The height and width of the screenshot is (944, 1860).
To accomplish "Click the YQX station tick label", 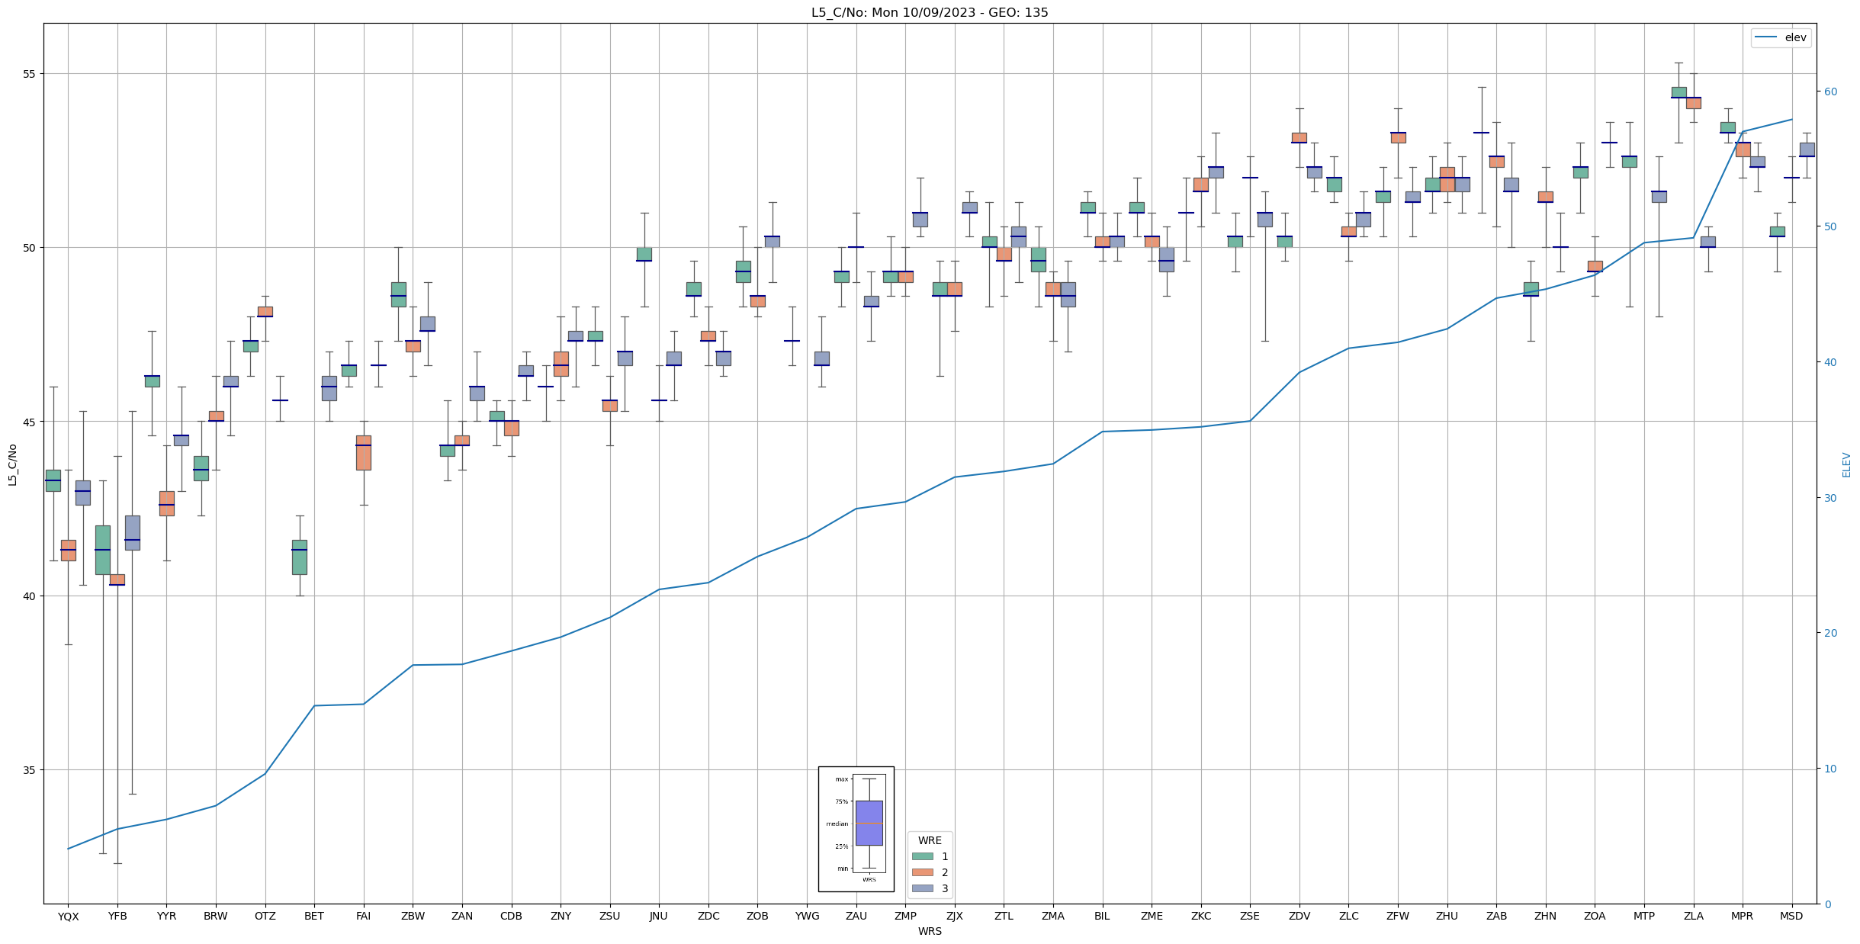I will click(68, 917).
